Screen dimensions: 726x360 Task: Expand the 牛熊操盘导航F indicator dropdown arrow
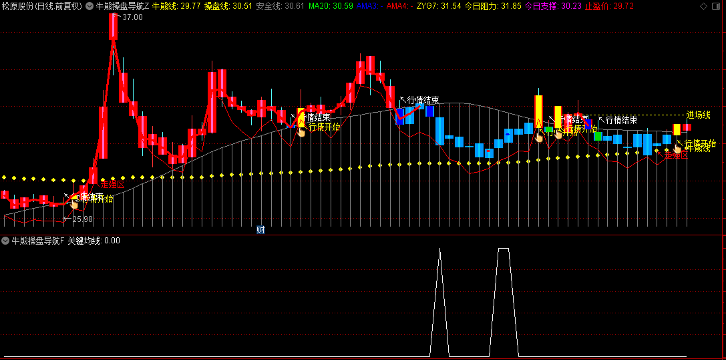click(x=5, y=241)
